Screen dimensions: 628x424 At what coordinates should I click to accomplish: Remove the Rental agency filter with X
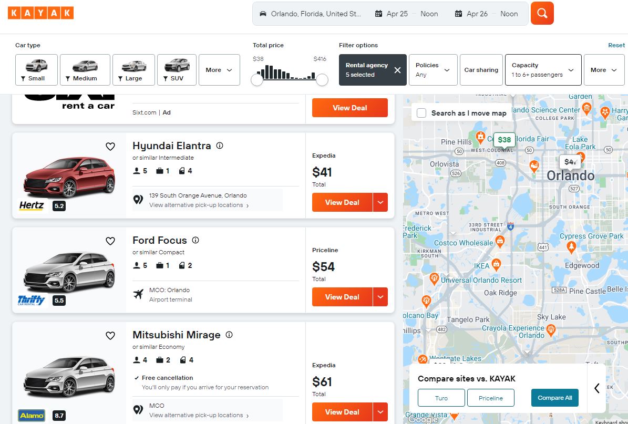pos(397,70)
